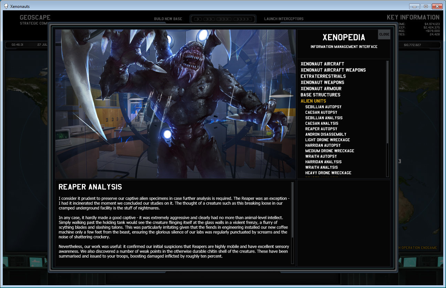
Task: Set game speed to triple arrows
Action: point(224,19)
